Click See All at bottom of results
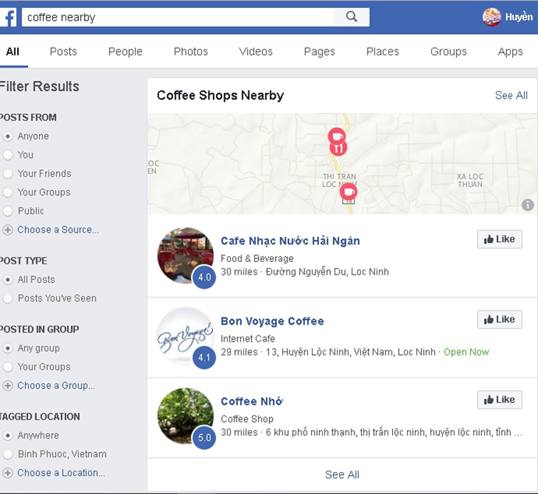 tap(342, 474)
